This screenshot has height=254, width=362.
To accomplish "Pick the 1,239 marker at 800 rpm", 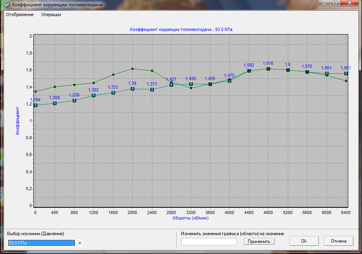I will (74, 100).
